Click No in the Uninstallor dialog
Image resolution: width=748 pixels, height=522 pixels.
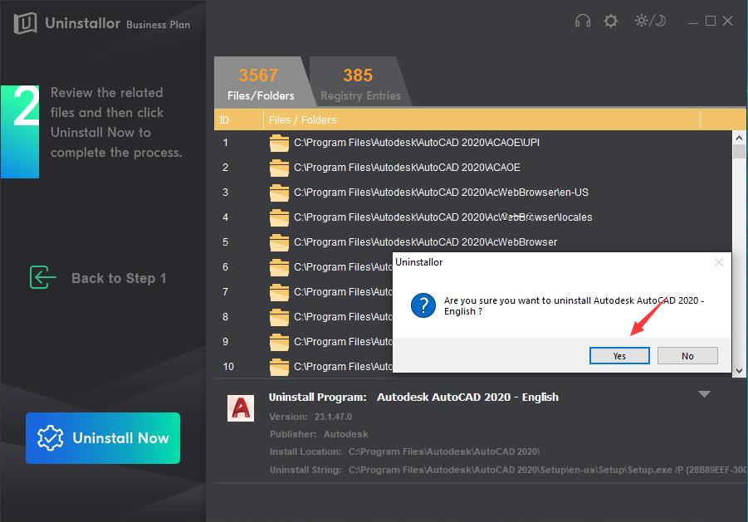(x=687, y=356)
